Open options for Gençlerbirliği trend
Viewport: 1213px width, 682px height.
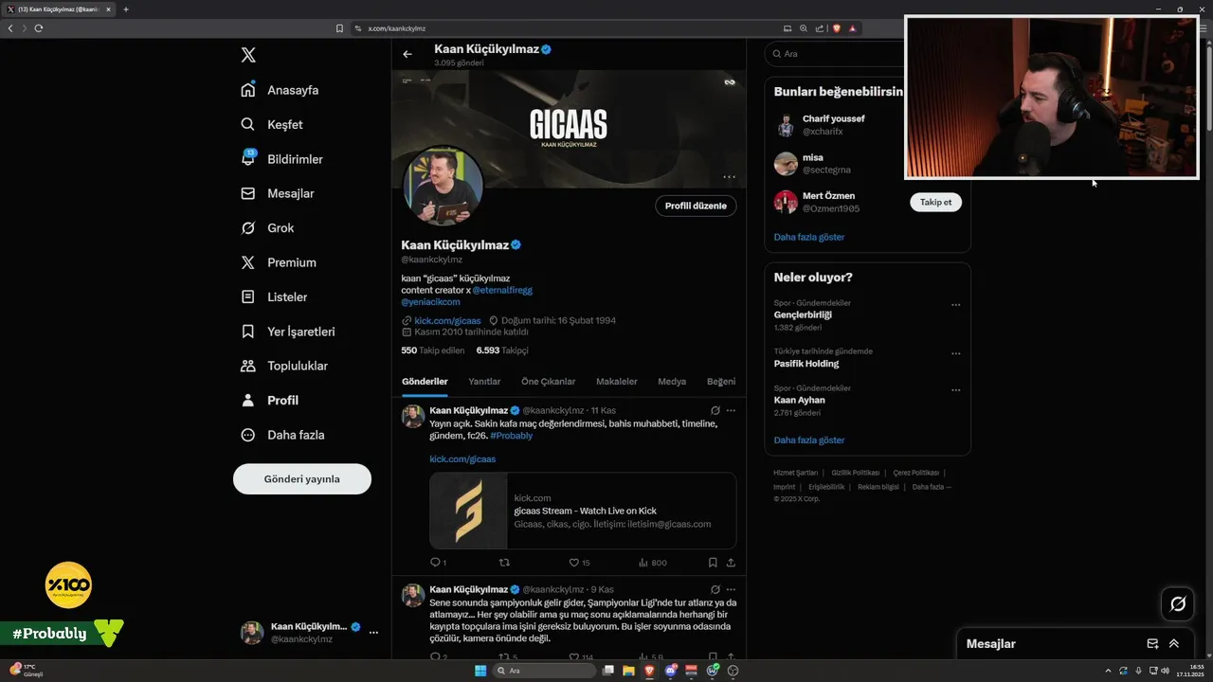point(956,305)
